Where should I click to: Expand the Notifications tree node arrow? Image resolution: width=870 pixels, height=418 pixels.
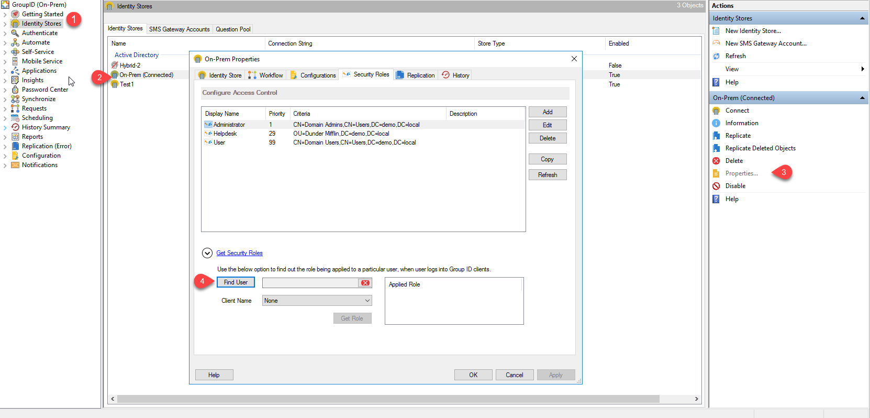pyautogui.click(x=5, y=165)
